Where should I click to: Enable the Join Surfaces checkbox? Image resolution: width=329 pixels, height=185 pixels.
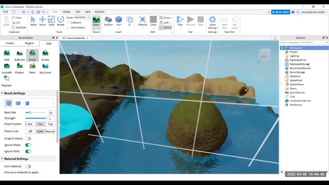[68, 27]
